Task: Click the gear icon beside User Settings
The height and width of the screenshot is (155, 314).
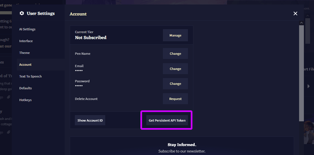Action: (x=22, y=13)
